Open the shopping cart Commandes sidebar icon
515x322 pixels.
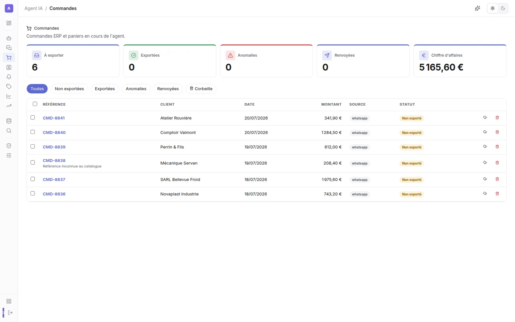tap(9, 57)
